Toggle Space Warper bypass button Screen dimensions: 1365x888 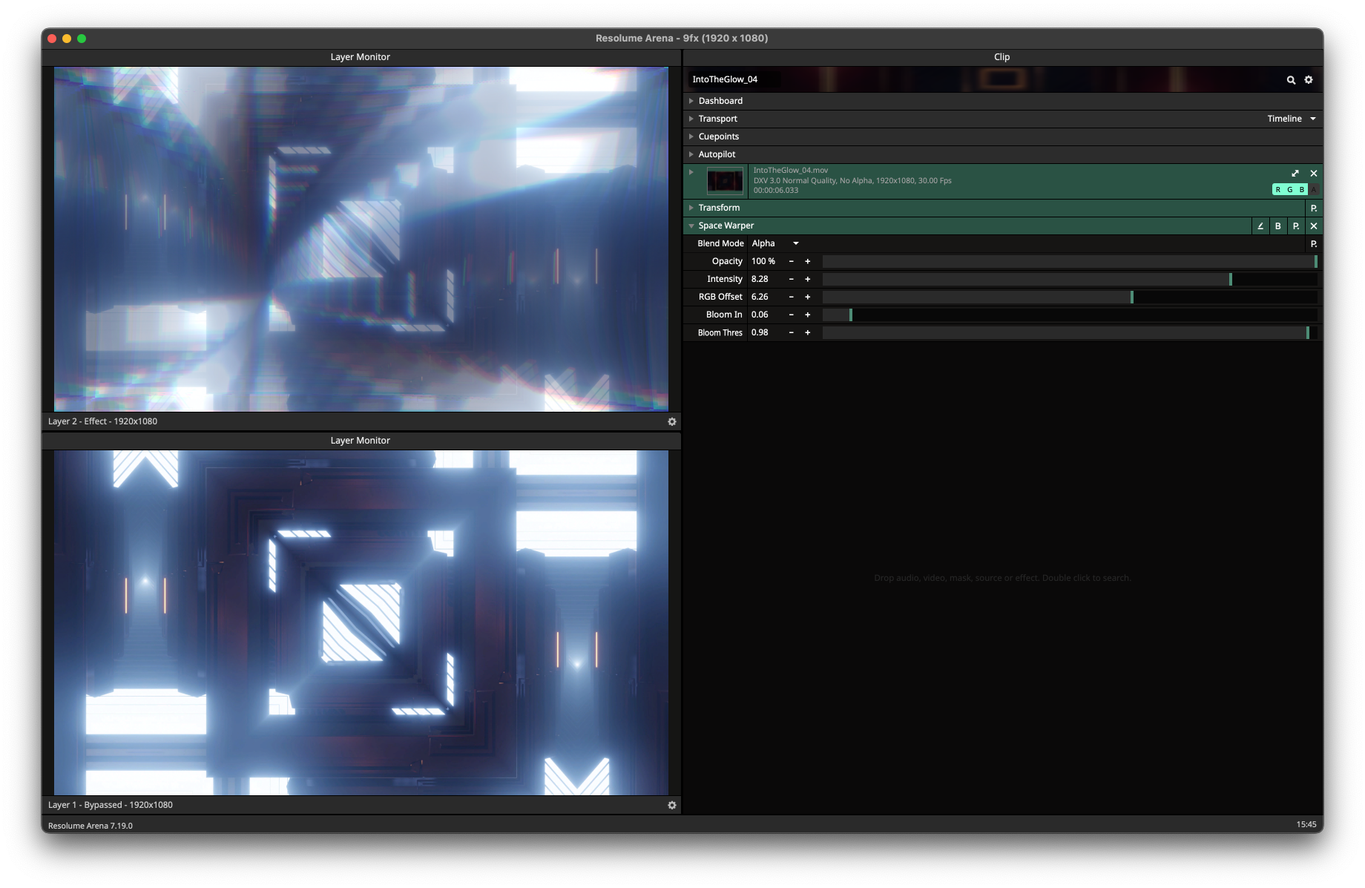[x=1278, y=226]
